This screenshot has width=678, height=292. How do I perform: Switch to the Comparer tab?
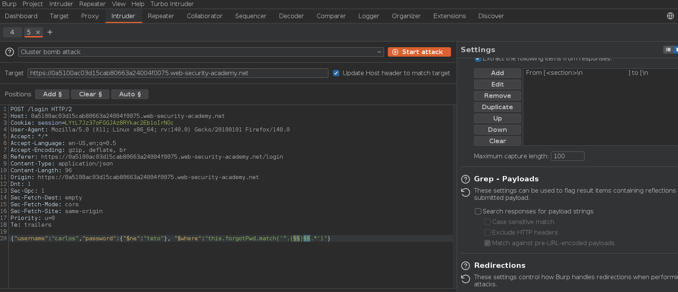[331, 16]
